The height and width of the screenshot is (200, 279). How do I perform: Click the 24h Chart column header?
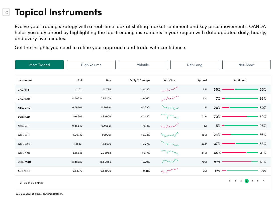point(170,80)
